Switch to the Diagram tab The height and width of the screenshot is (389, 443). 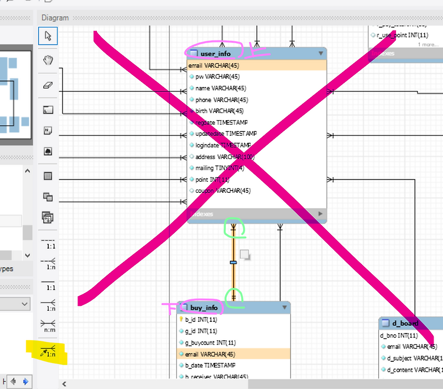click(x=55, y=17)
